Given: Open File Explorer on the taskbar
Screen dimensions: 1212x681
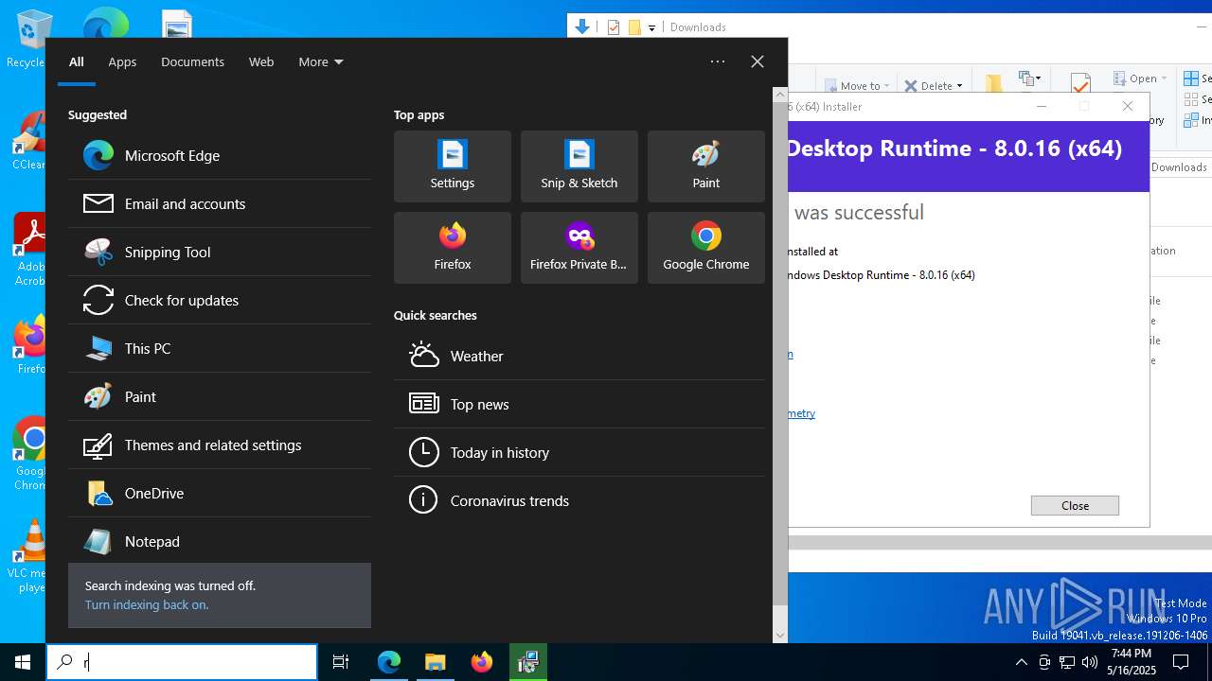Looking at the screenshot, I should 436,662.
